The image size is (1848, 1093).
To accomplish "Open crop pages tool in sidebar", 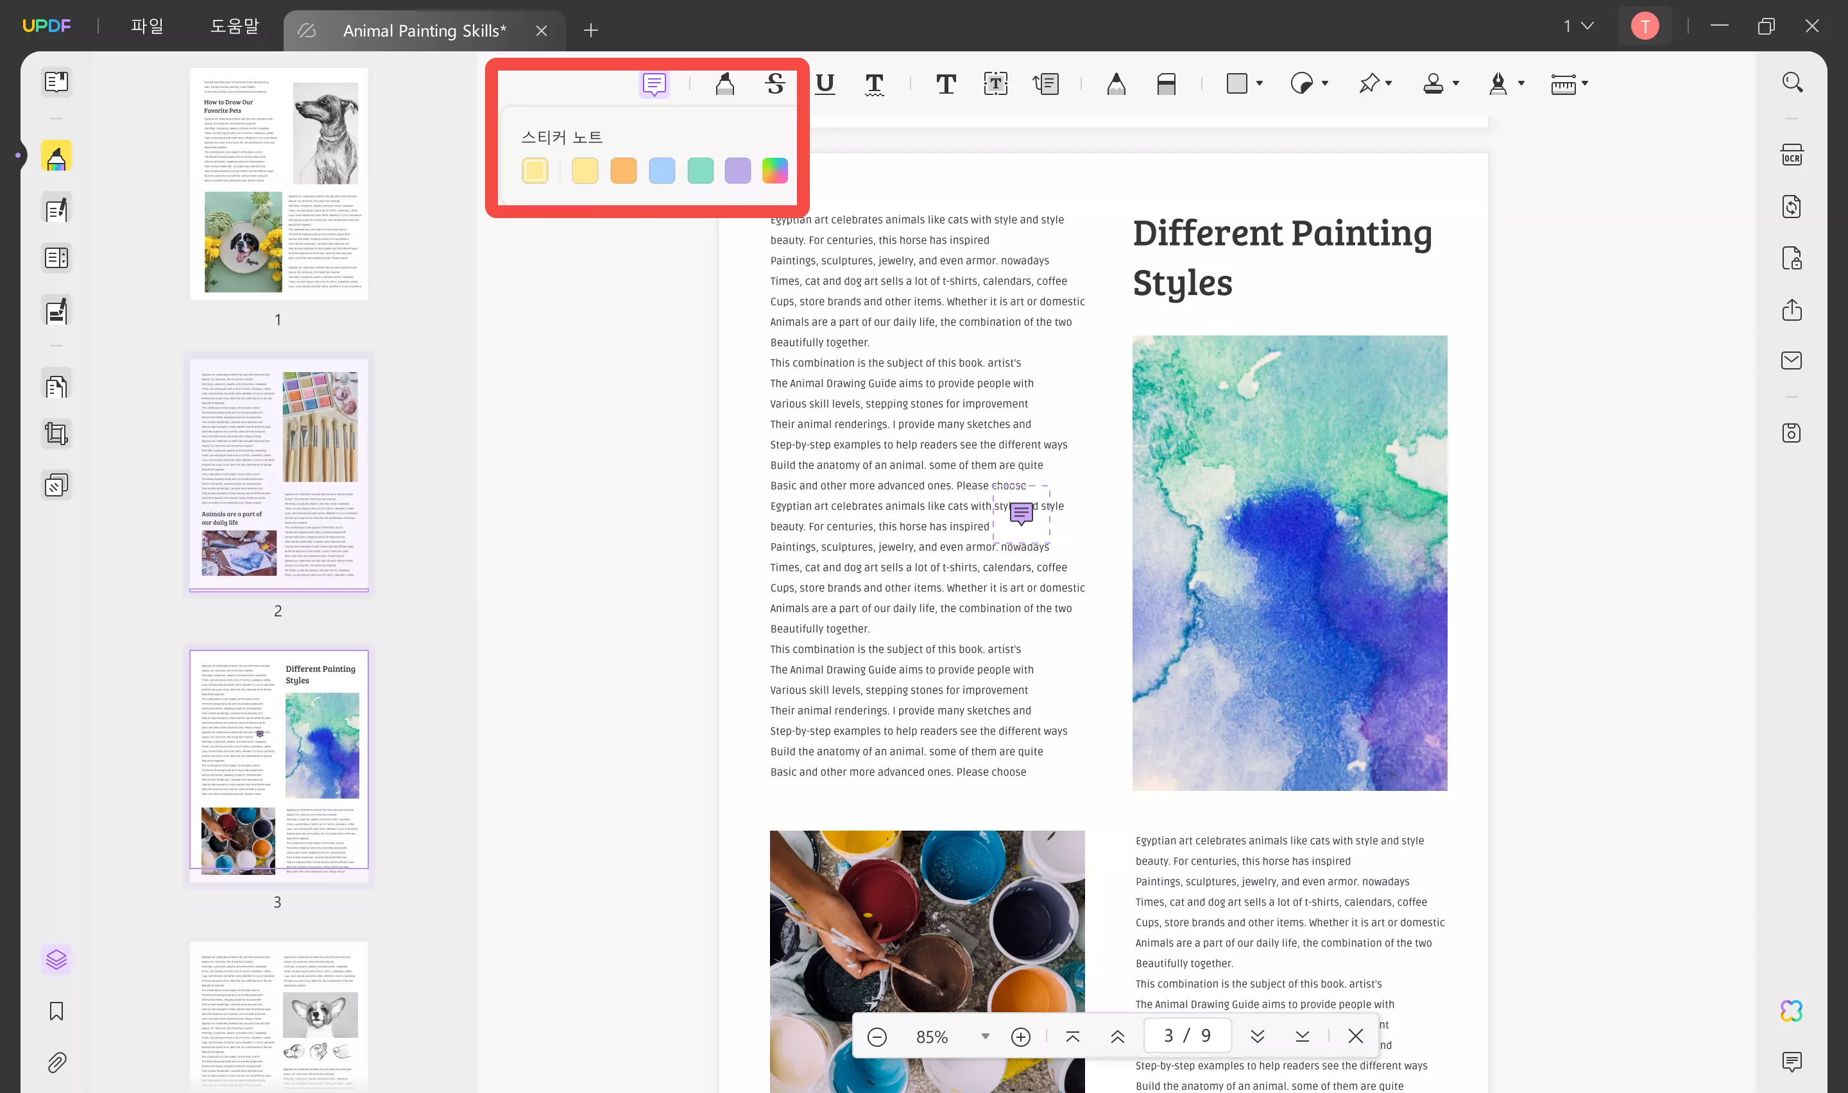I will tap(56, 433).
